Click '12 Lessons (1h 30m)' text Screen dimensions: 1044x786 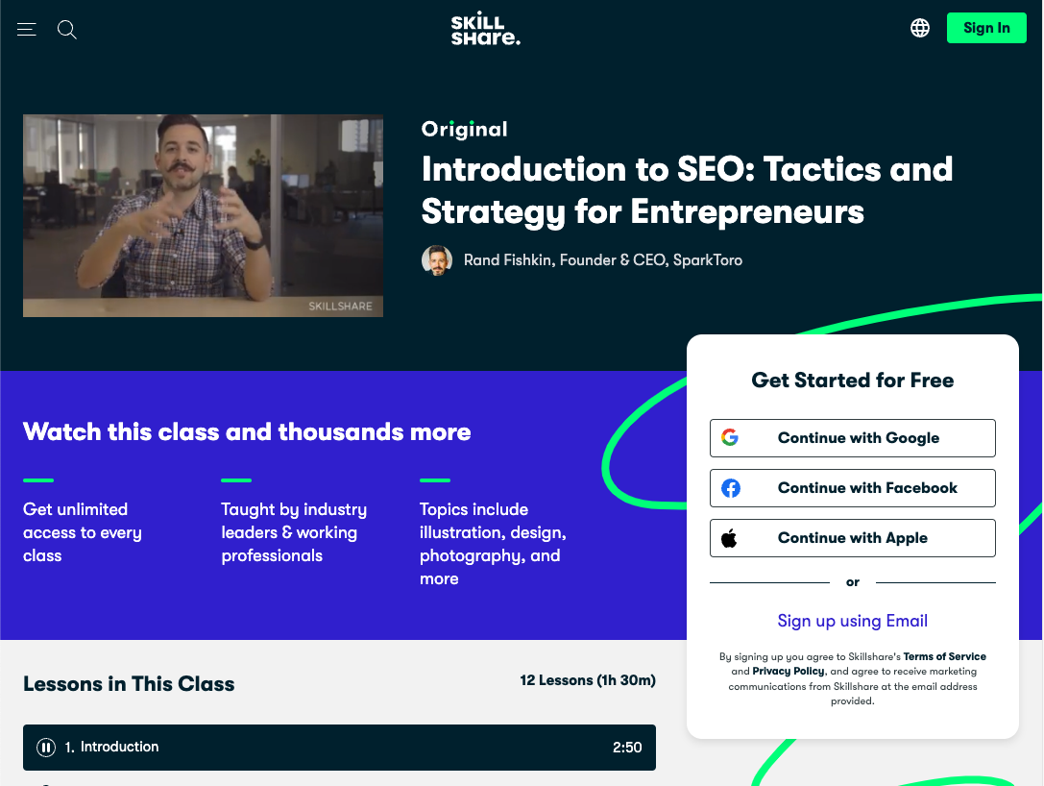point(587,680)
